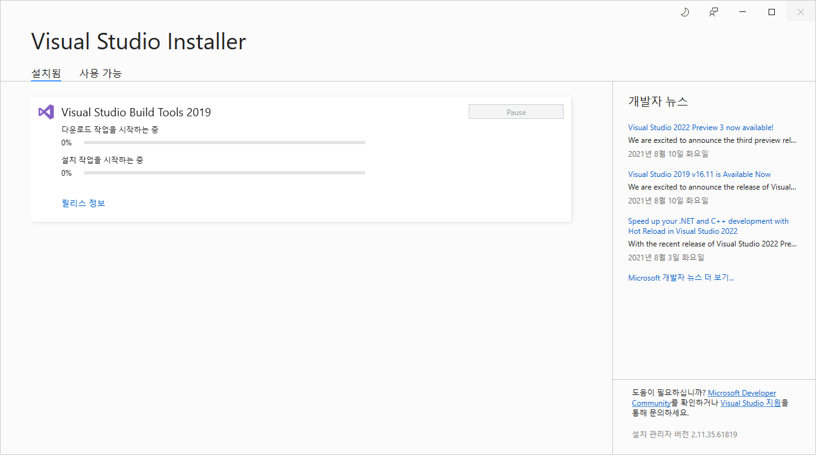This screenshot has width=816, height=455.
Task: Click the installer version 2.11.35.61819 text
Action: (x=684, y=435)
